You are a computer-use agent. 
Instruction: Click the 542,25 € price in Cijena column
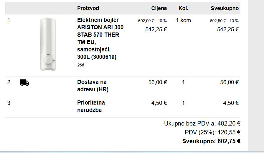pyautogui.click(x=156, y=29)
